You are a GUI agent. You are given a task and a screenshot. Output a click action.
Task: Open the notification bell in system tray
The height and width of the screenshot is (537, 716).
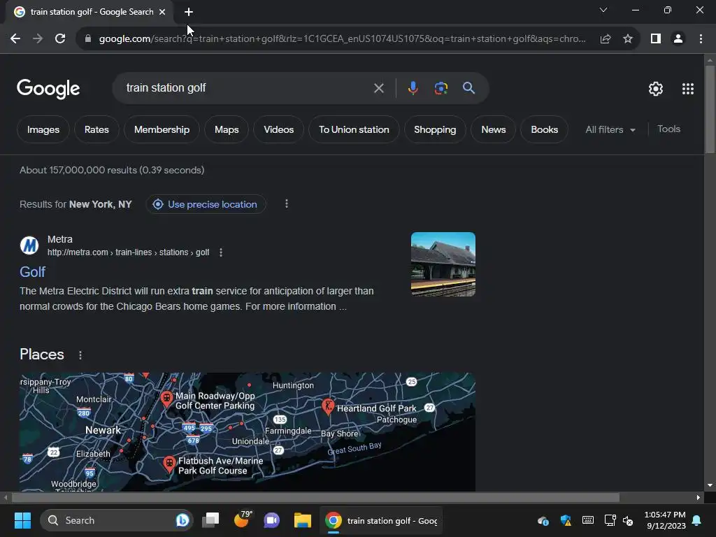point(697,520)
